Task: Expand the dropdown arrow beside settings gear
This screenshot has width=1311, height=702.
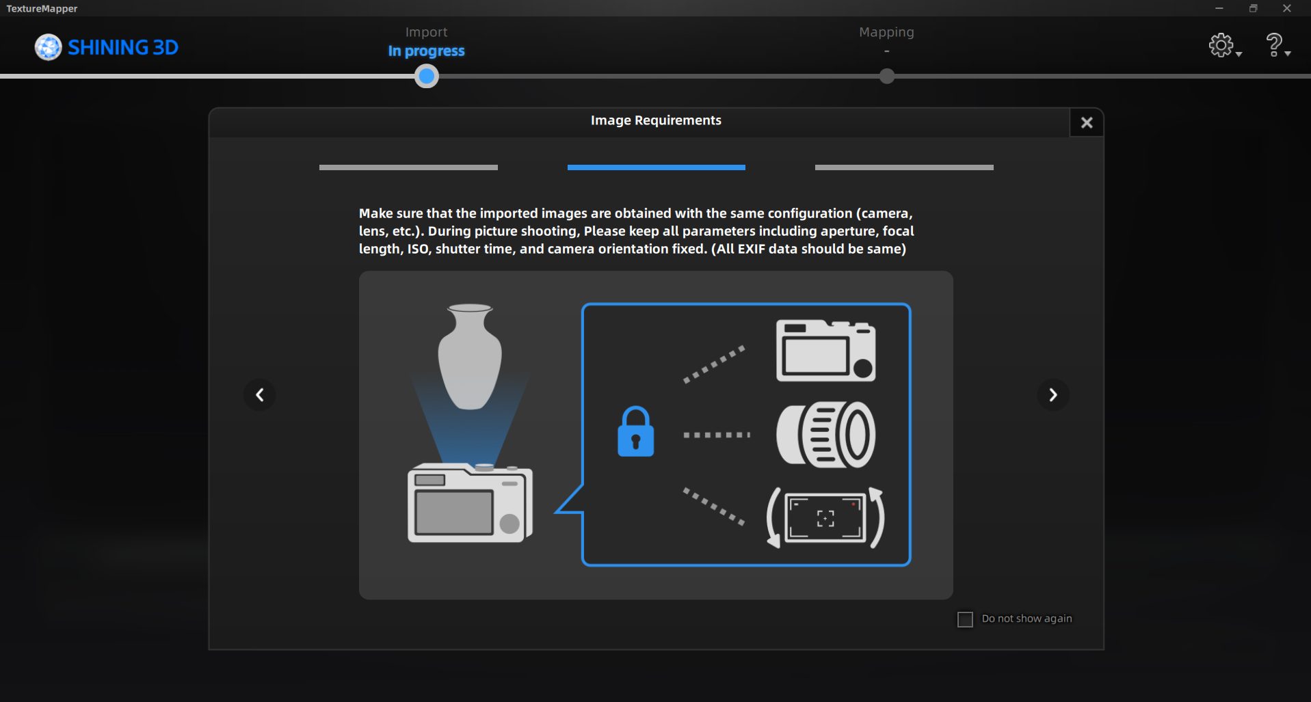Action: pyautogui.click(x=1239, y=54)
